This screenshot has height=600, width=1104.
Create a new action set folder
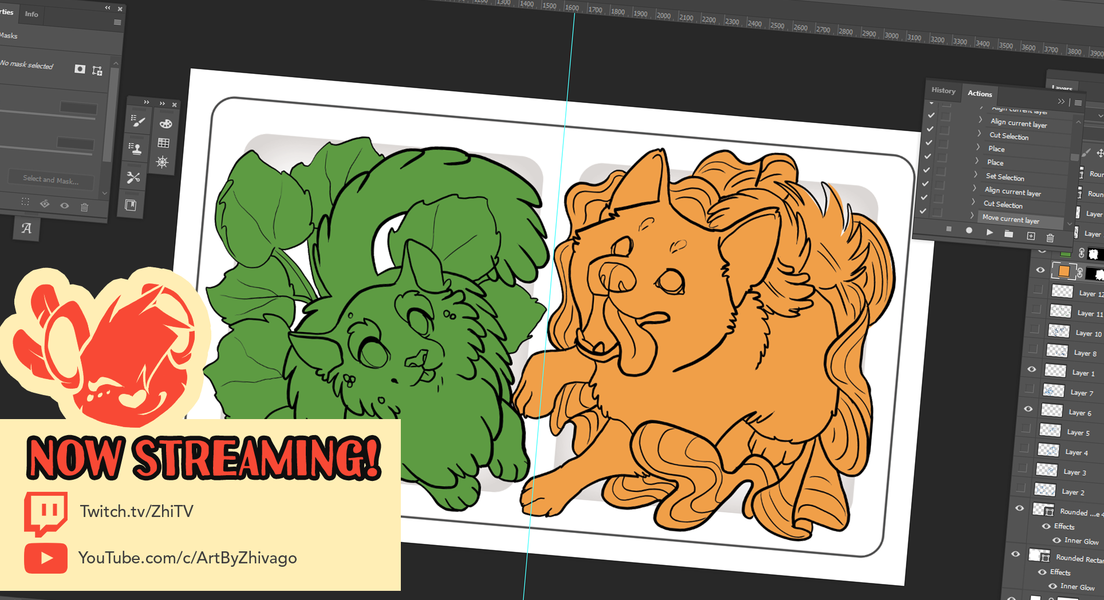coord(1009,234)
